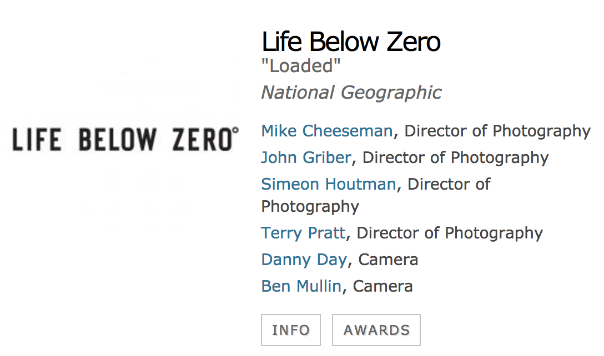Click wrapped Photography word under Simeon Houtman
Screen dimensions: 604x356
310,207
